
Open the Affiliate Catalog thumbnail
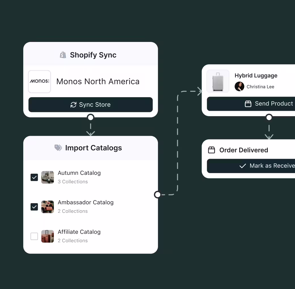(48, 236)
